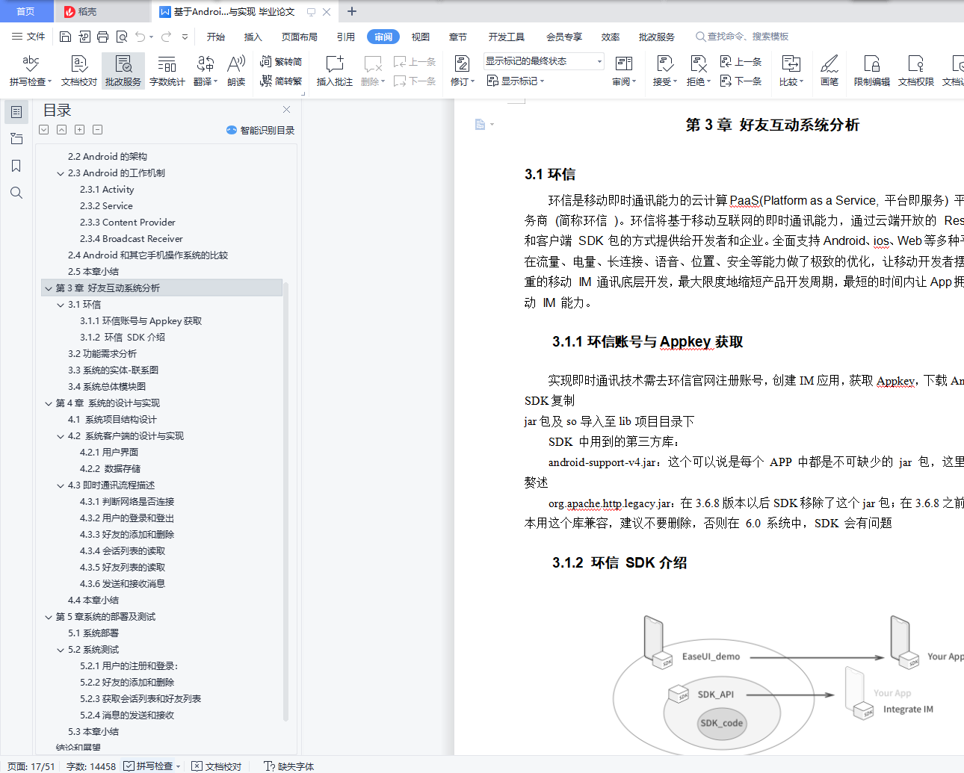Collapse the 4.2 系统客户端的设计与实现 node
Screen dimensions: 964x773
click(61, 436)
